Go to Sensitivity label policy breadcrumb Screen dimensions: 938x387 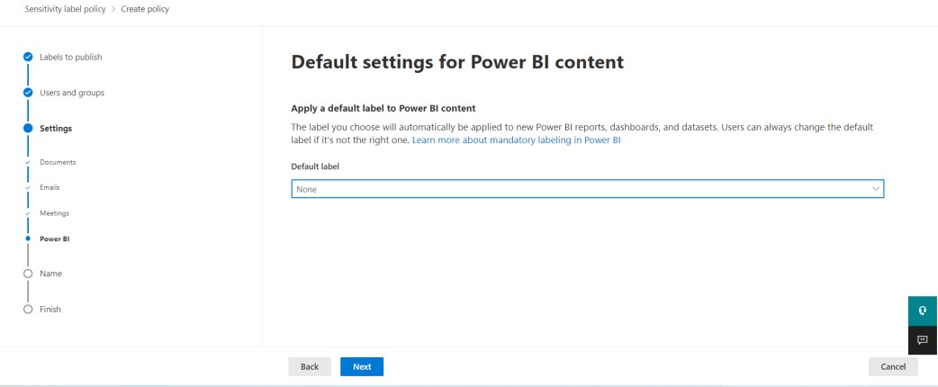[x=65, y=9]
